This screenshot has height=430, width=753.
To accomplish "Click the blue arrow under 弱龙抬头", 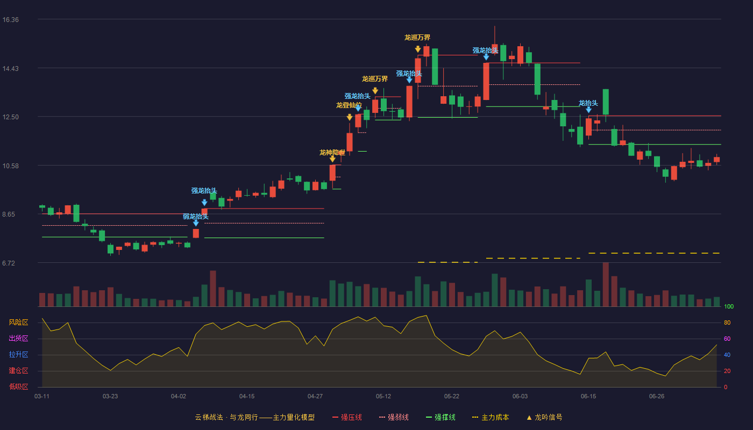I will (x=196, y=223).
